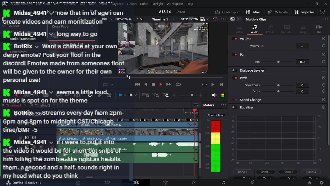
Task: Go to next clip edit point
Action: click(213, 84)
